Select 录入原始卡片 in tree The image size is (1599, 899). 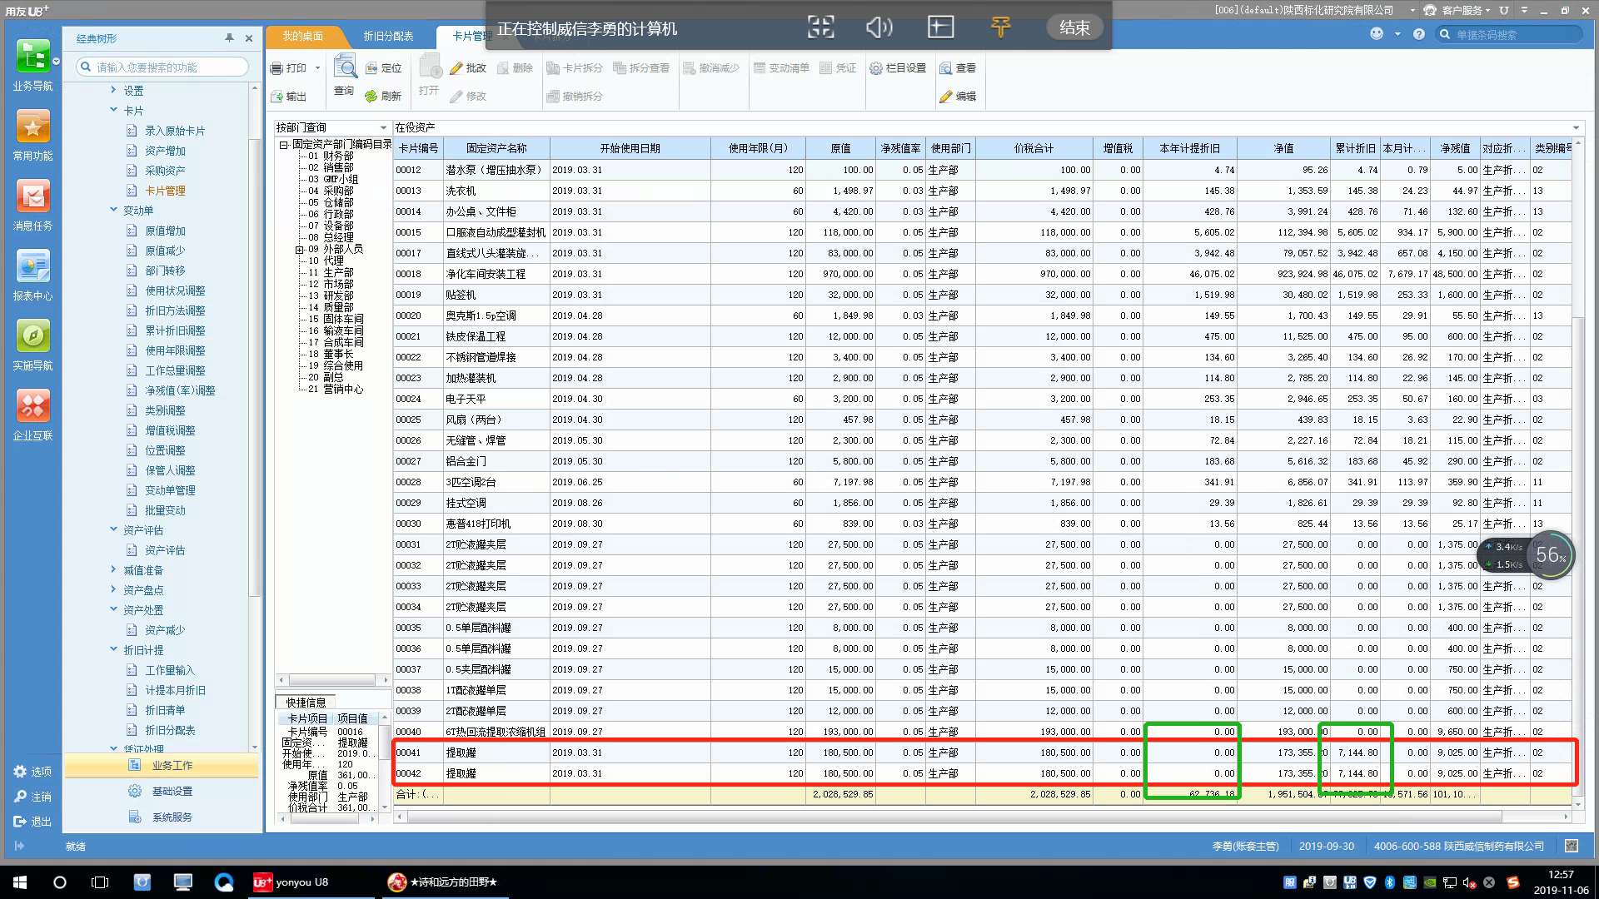pos(175,131)
